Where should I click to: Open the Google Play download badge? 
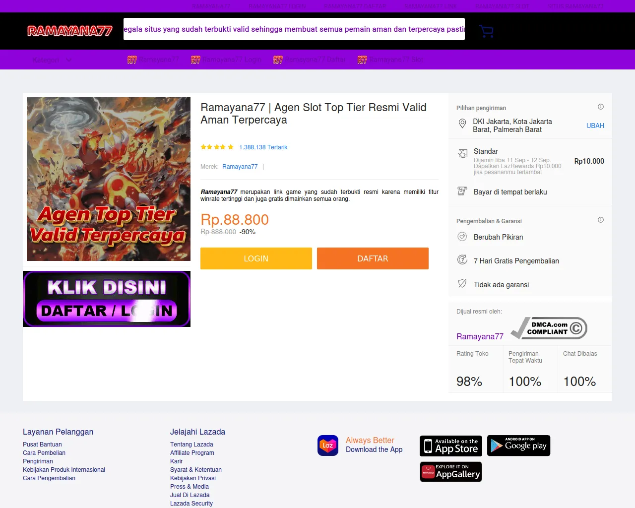[519, 445]
